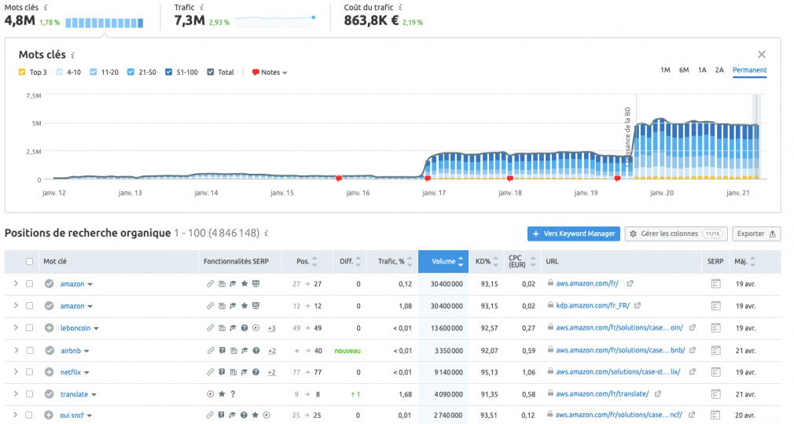Click info icon next to Mots clés metric
Viewport: 794px width, 424px height.
point(46,8)
